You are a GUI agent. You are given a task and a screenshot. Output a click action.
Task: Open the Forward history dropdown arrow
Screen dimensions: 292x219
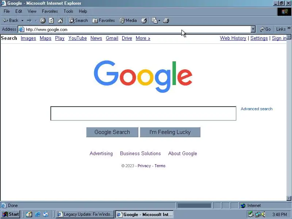tap(36, 21)
